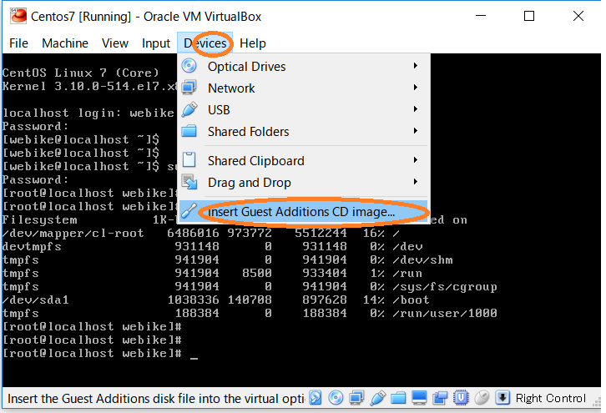The height and width of the screenshot is (413, 606).
Task: Expand the Drag and Drop submenu arrow
Action: pos(416,182)
